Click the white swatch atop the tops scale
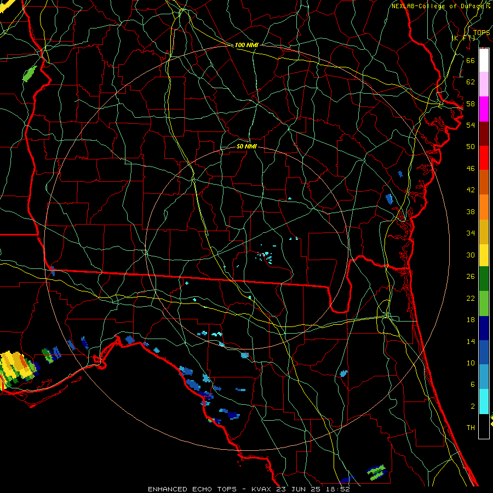This screenshot has width=493, height=493. point(484,60)
